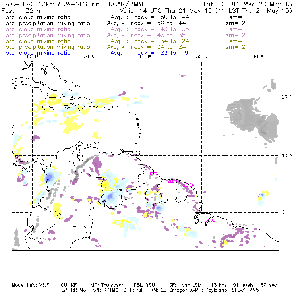Click the "HAIC-HIWC 13km ARW-GFS init" title

click(50, 4)
